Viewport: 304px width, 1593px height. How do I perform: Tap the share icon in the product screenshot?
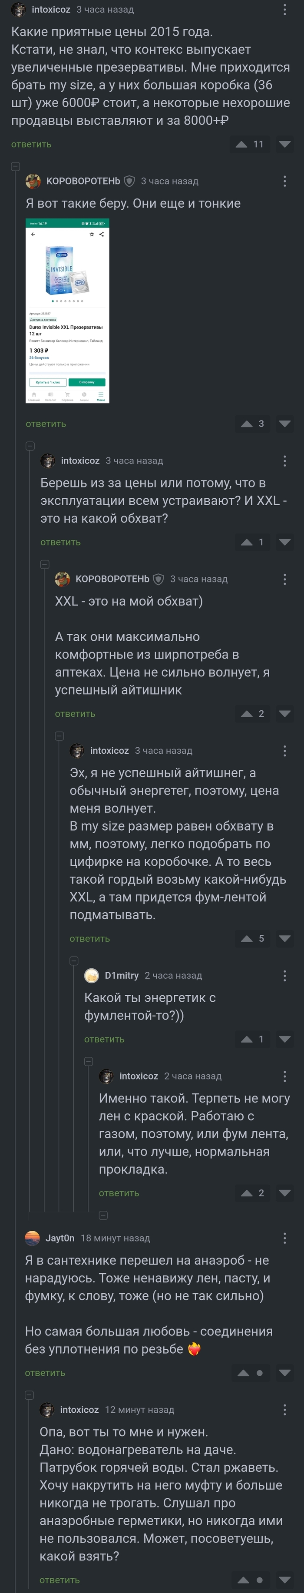[101, 235]
